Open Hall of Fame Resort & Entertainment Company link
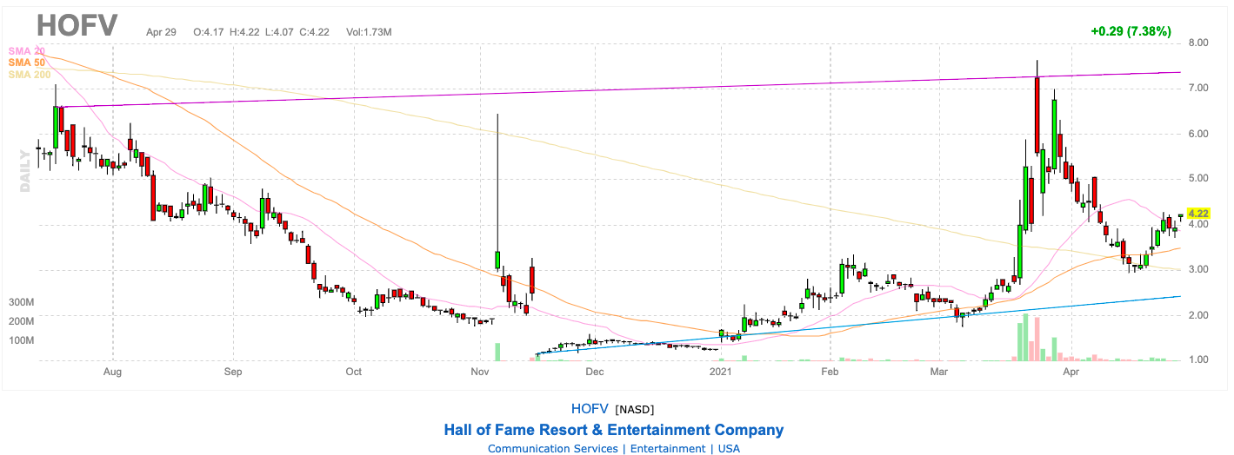Image resolution: width=1234 pixels, height=455 pixels. 614,430
